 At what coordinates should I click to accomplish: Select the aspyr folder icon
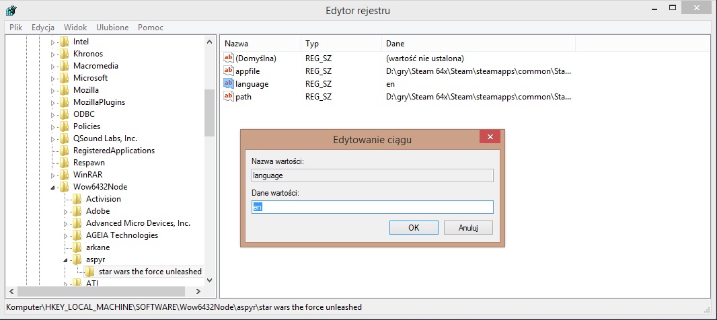(77, 259)
